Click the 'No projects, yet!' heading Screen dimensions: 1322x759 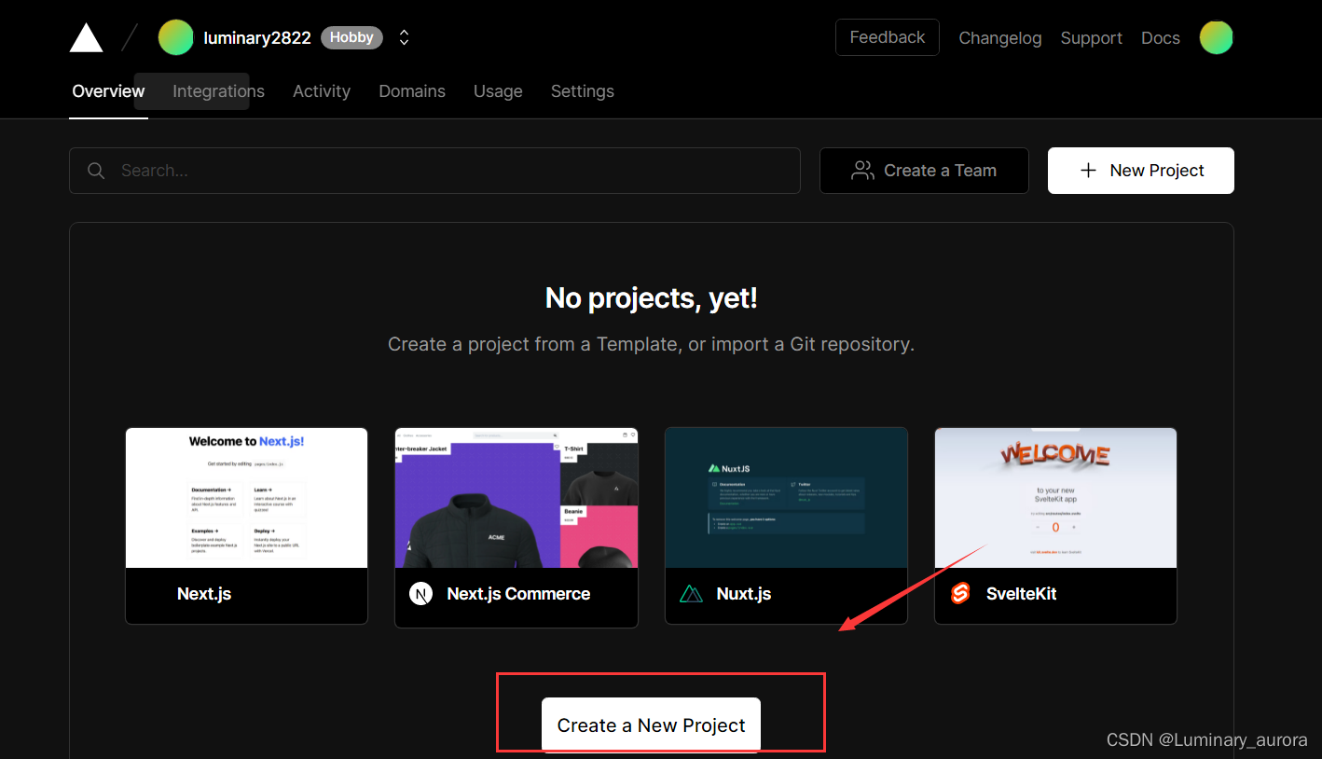click(652, 298)
